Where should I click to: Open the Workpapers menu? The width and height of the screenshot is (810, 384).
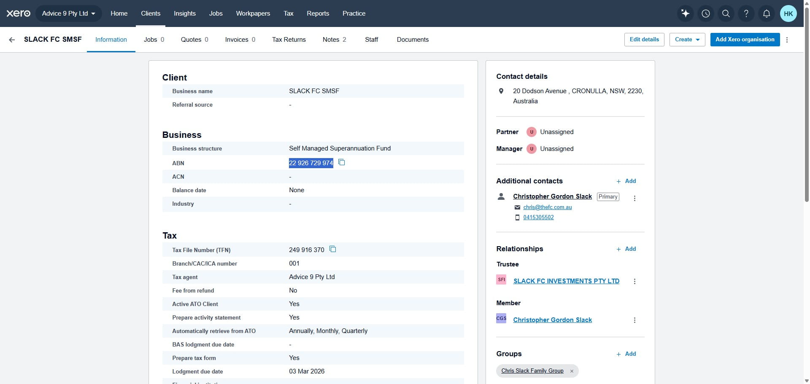pyautogui.click(x=253, y=13)
